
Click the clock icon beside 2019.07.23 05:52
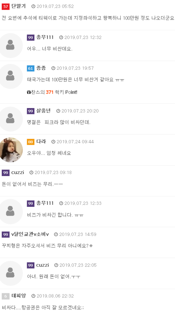point(33,6)
